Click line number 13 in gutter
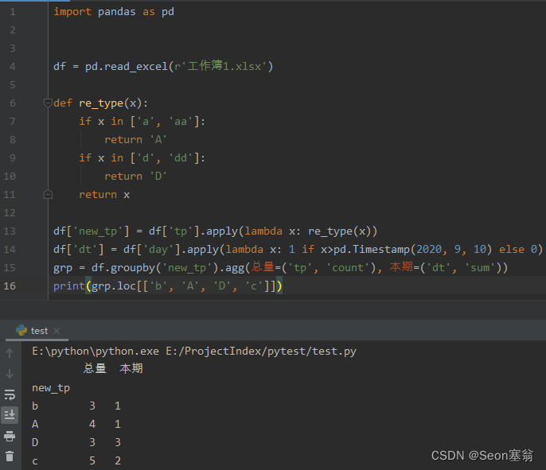This screenshot has width=546, height=470. [10, 231]
